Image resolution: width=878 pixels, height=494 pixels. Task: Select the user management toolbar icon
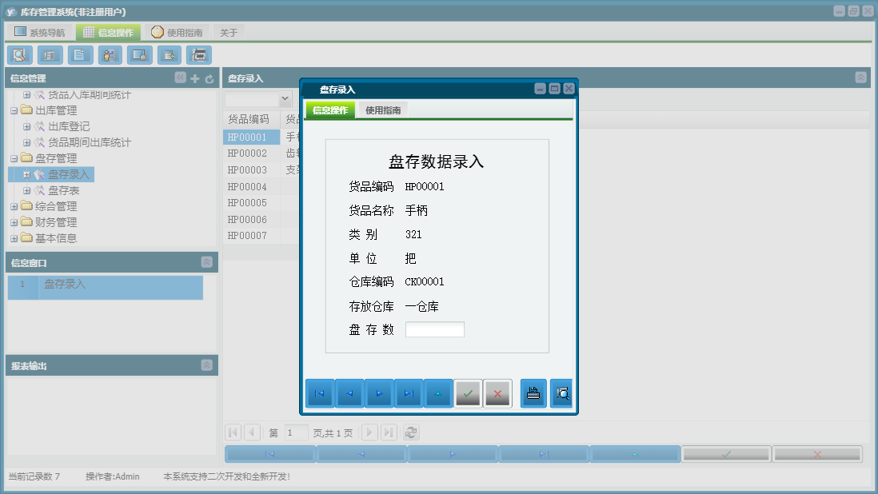click(110, 54)
